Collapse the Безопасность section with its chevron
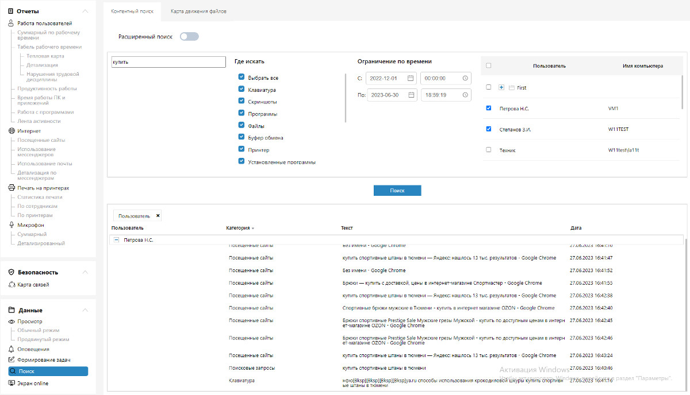The height and width of the screenshot is (395, 690). (85, 272)
